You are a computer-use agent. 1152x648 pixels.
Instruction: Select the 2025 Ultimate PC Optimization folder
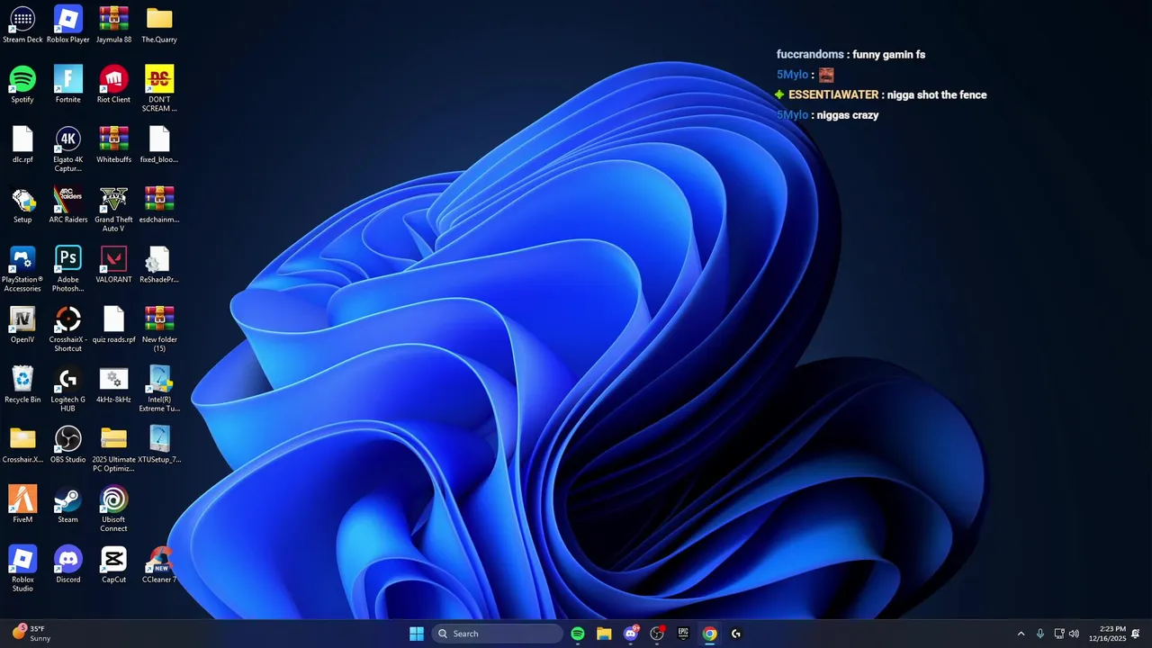[113, 449]
